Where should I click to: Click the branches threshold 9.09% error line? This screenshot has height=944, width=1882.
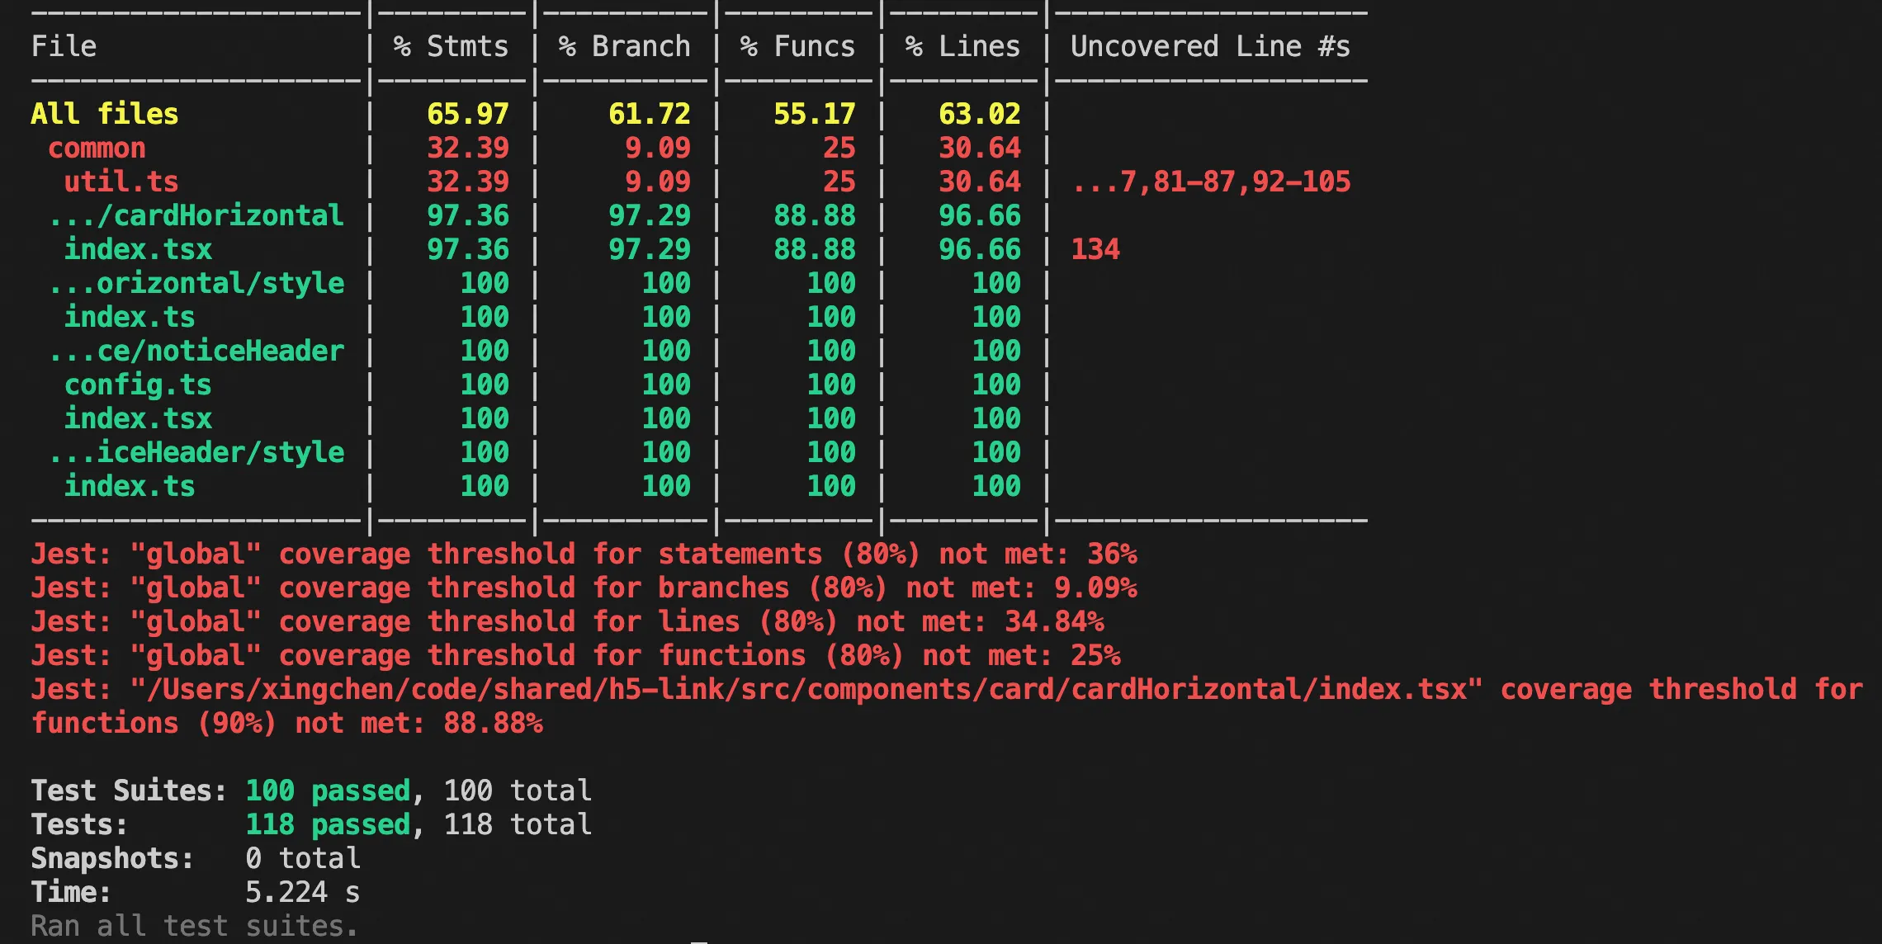tap(583, 588)
